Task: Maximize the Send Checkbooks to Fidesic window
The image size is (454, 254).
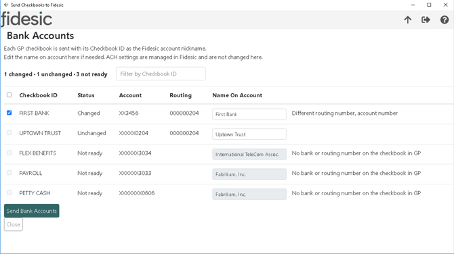Action: pyautogui.click(x=429, y=5)
